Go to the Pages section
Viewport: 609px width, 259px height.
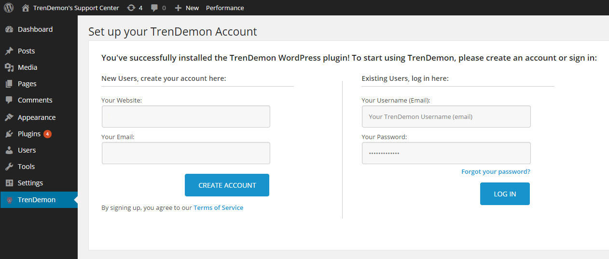27,84
